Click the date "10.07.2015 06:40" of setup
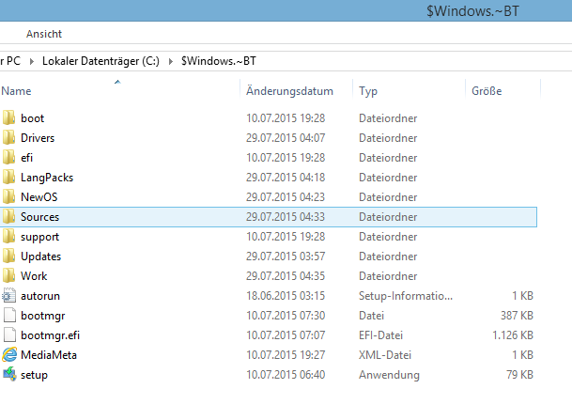The image size is (572, 420). tap(286, 374)
